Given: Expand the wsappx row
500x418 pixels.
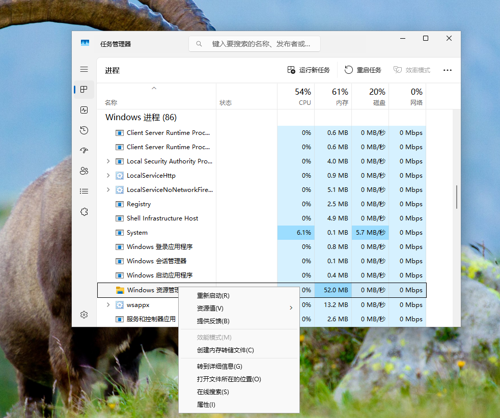Looking at the screenshot, I should tap(108, 305).
